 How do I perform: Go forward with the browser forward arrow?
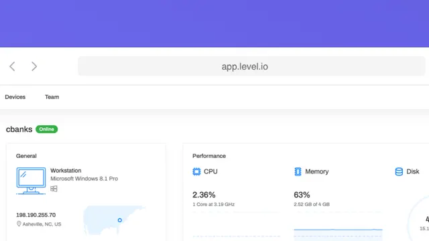click(34, 66)
